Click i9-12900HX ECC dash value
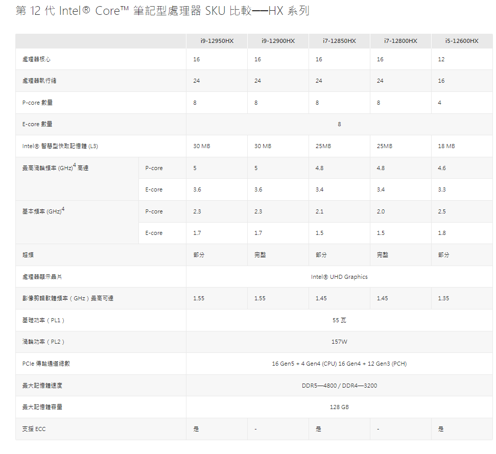Viewport: 496px width, 454px height. pyautogui.click(x=255, y=429)
